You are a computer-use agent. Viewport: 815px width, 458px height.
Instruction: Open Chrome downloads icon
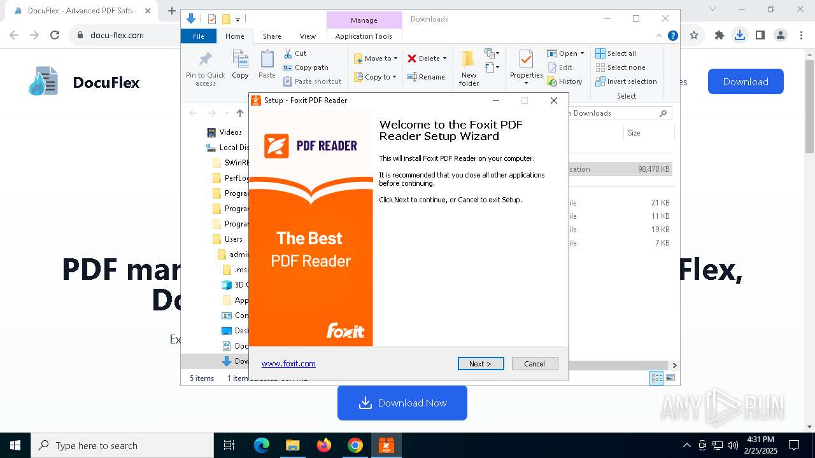point(739,35)
